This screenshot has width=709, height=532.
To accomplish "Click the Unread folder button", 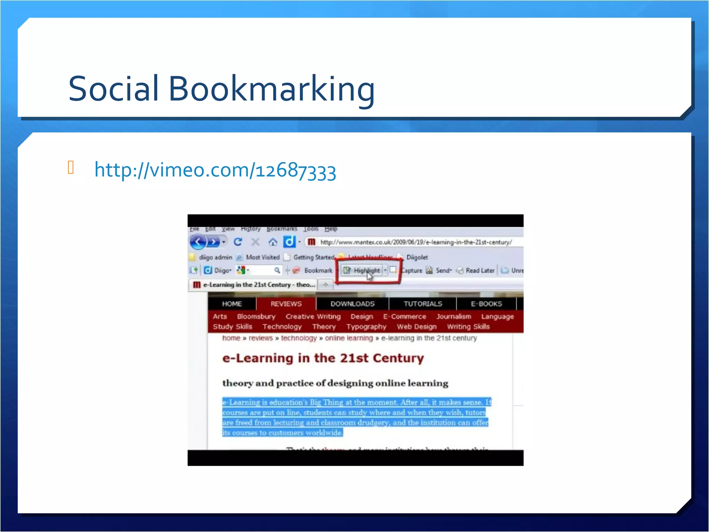I will point(512,270).
